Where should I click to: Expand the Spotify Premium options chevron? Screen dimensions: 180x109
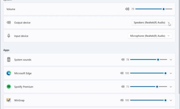point(171,87)
